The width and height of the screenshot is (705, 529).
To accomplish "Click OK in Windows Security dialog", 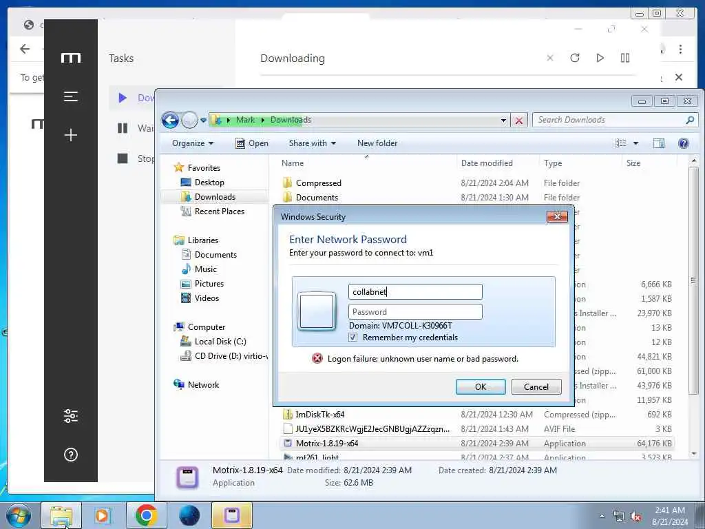I will (480, 387).
